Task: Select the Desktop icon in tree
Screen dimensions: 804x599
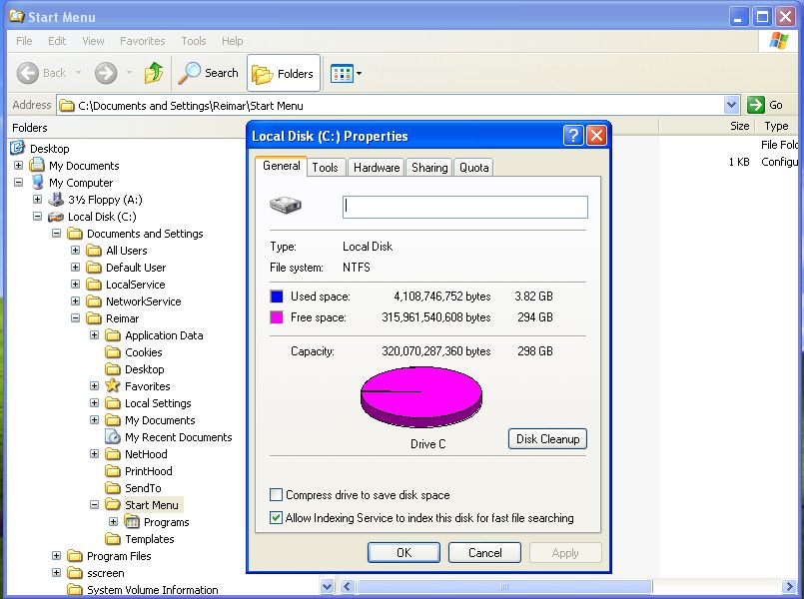Action: [17, 148]
